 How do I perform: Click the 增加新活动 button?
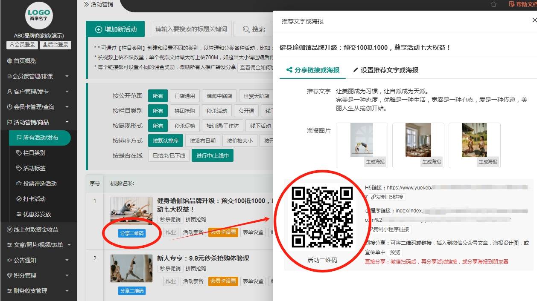pyautogui.click(x=115, y=29)
